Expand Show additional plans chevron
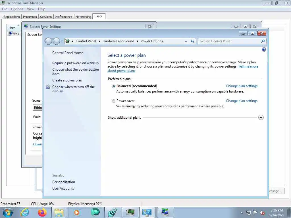 [261, 117]
